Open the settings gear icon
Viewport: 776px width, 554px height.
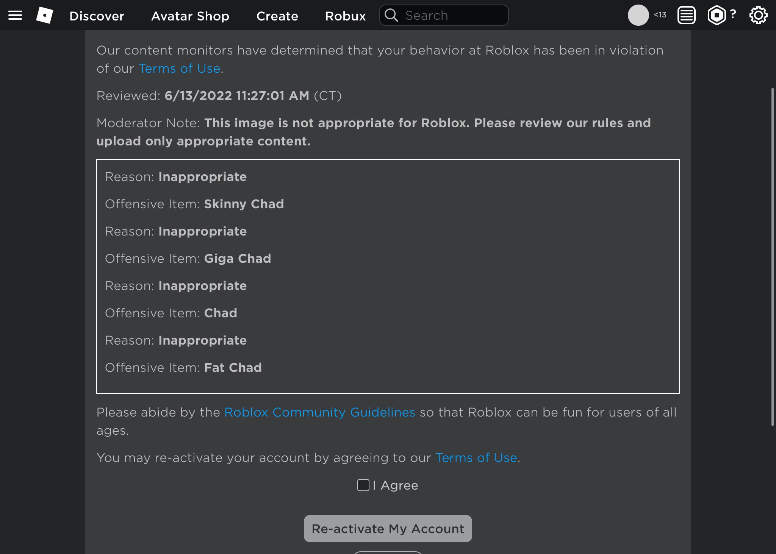click(758, 16)
